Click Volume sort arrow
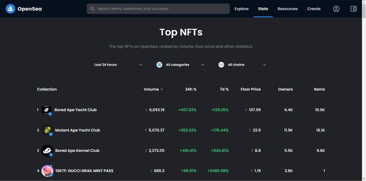Viewport: 366px width, 181px height. pos(162,90)
